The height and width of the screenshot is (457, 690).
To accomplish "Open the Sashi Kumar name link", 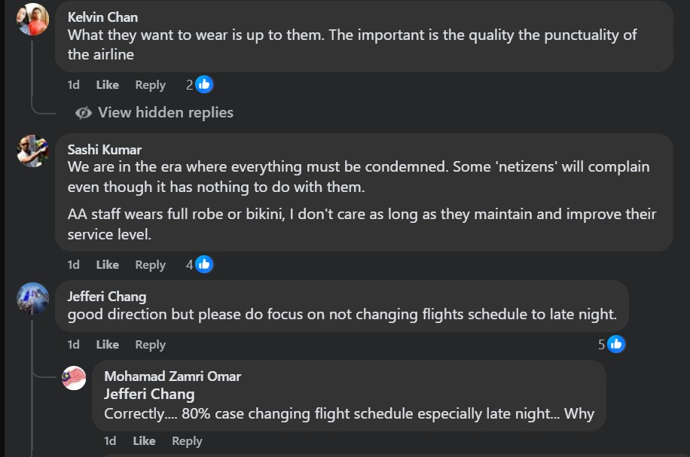I will click(105, 150).
